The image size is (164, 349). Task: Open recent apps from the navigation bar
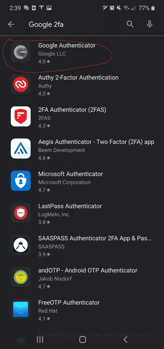40,339
